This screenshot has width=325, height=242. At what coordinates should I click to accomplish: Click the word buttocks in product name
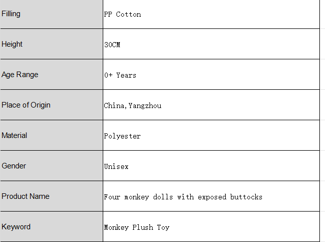pyautogui.click(x=246, y=197)
